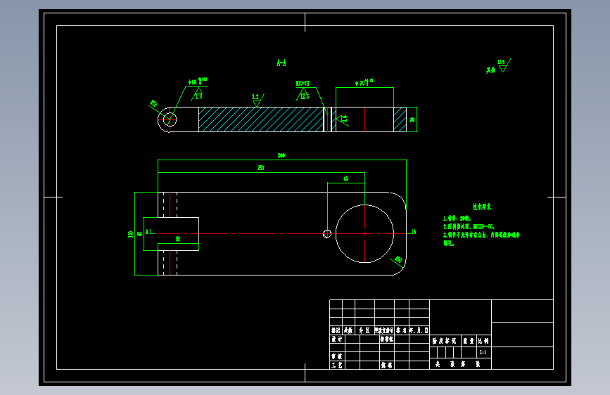Click the 设计 title block cell

pyautogui.click(x=337, y=339)
